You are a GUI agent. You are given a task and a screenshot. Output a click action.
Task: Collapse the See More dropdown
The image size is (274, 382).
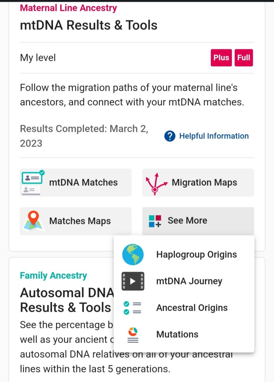(198, 221)
